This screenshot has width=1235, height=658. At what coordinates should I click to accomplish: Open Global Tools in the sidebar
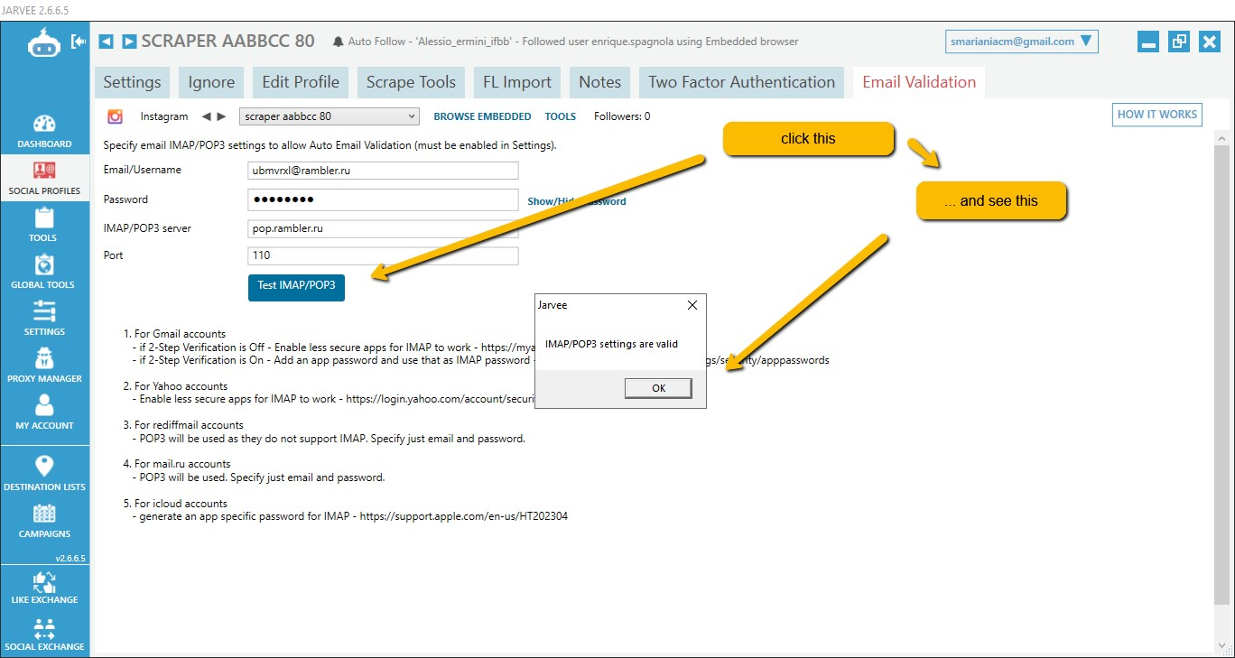tap(44, 273)
